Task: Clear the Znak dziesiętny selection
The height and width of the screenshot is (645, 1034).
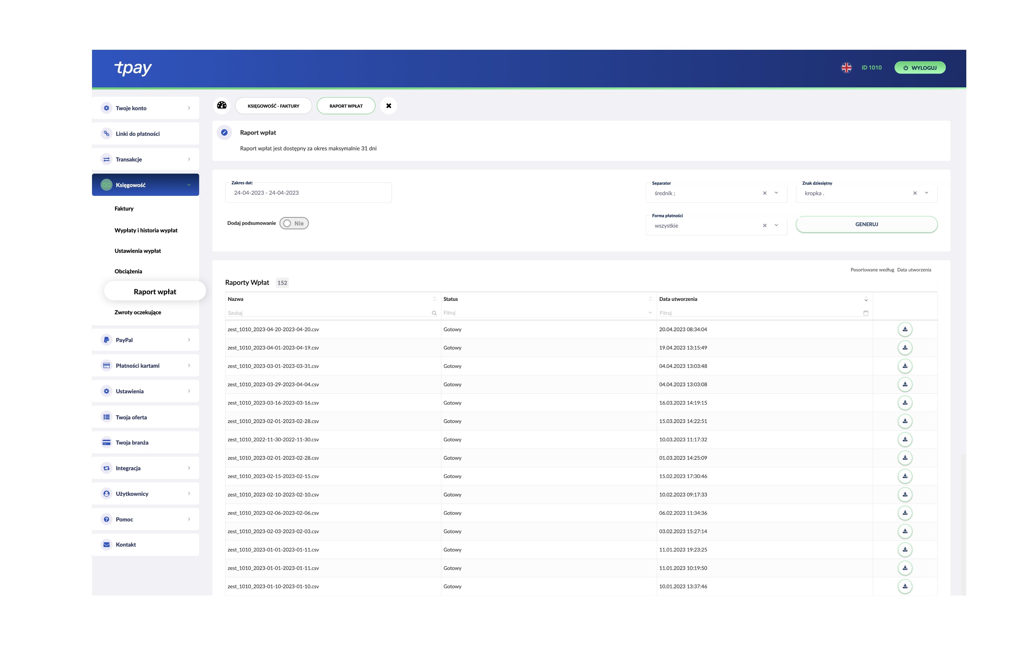Action: tap(915, 193)
